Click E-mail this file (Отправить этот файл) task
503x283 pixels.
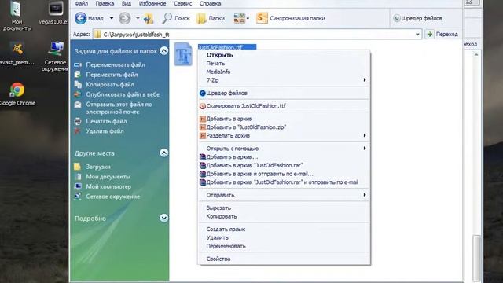click(x=119, y=108)
